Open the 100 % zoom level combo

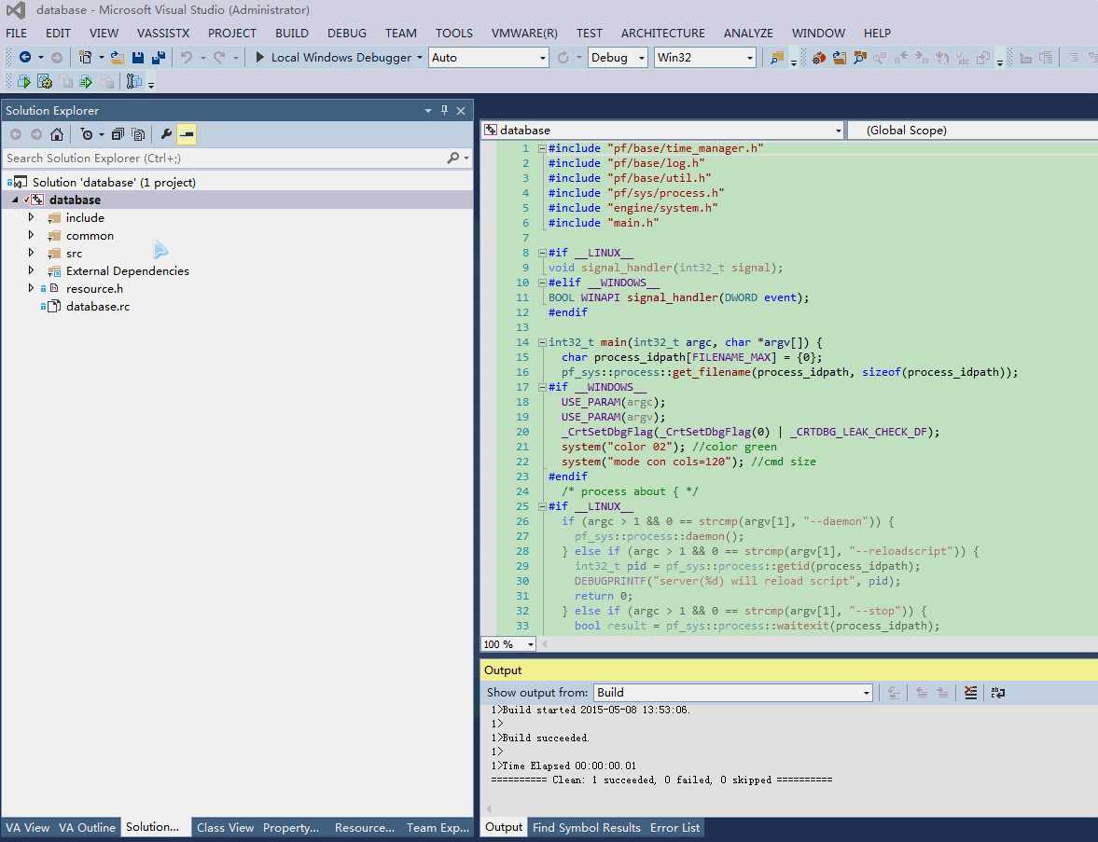(508, 644)
